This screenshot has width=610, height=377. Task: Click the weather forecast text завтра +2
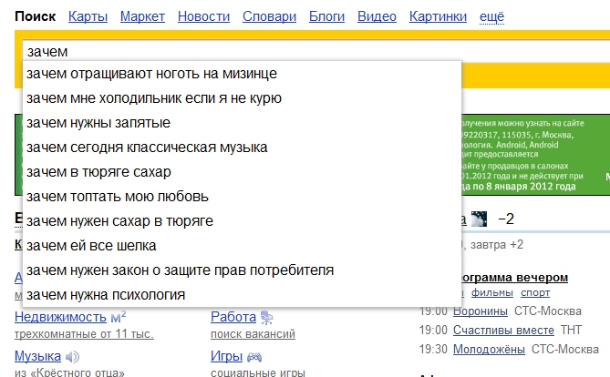497,245
